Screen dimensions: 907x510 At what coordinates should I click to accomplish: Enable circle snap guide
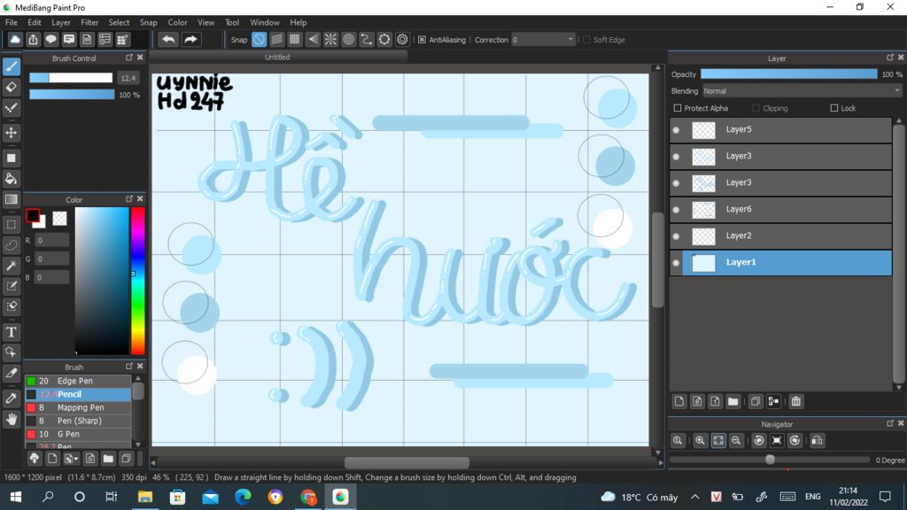(x=349, y=39)
